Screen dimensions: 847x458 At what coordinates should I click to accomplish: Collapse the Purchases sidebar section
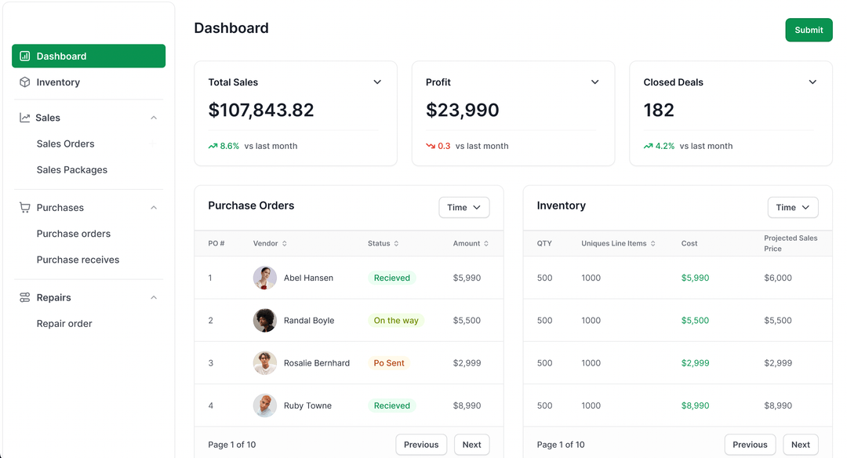tap(154, 208)
